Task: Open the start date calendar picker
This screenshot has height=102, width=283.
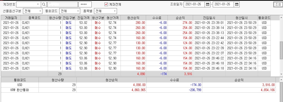Action: [208, 4]
